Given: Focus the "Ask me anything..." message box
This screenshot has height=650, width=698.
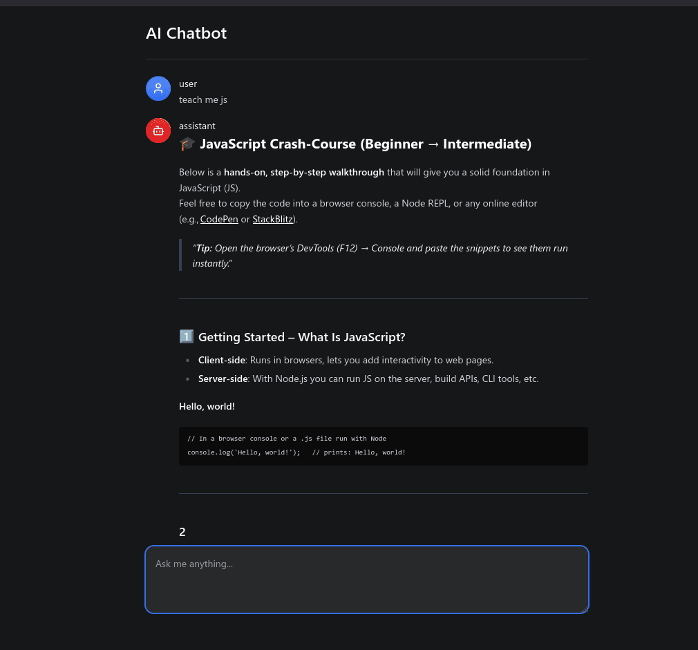Looking at the screenshot, I should pyautogui.click(x=366, y=579).
